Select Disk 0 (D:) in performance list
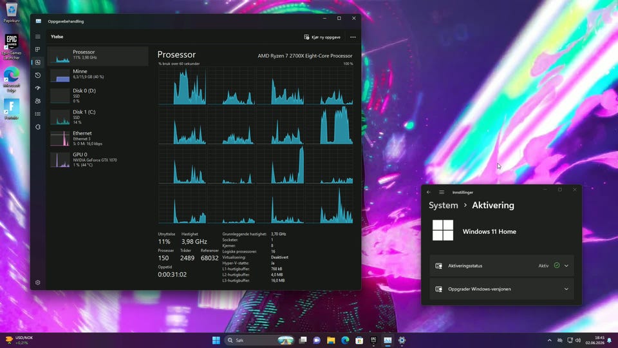This screenshot has width=618, height=348. coord(98,95)
